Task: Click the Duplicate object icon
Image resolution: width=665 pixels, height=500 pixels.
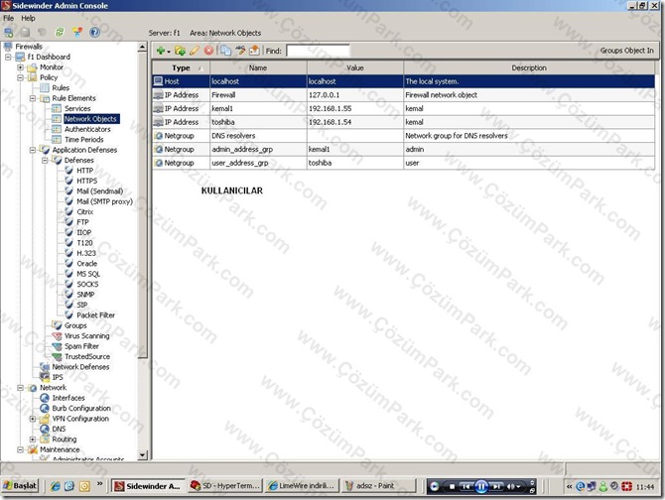Action: 225,51
